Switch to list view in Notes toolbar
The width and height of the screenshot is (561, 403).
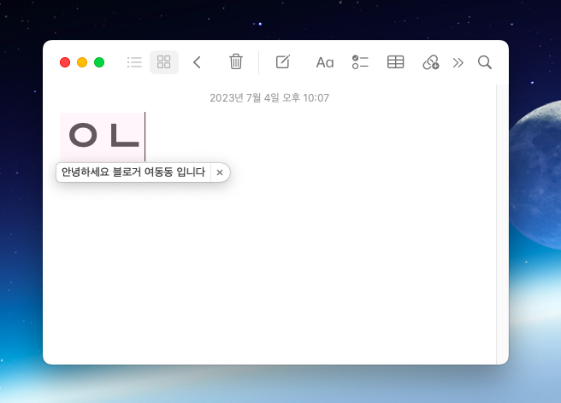click(134, 62)
